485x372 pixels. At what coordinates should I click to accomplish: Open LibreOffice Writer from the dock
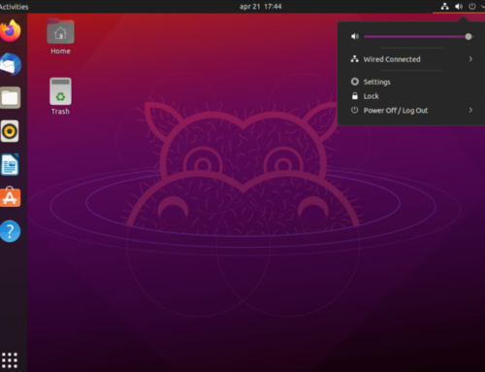click(10, 165)
